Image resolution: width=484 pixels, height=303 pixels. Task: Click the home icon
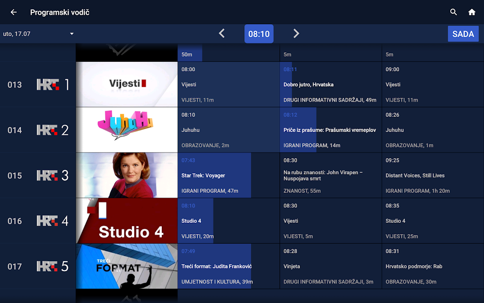[x=472, y=12]
